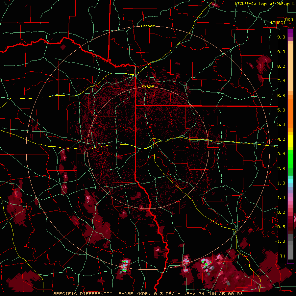This screenshot has height=296, width=296.
Task: Click the 3.4 scale value
Action: click(281, 154)
